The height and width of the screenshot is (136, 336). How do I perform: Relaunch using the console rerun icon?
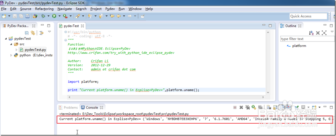click(x=254, y=107)
